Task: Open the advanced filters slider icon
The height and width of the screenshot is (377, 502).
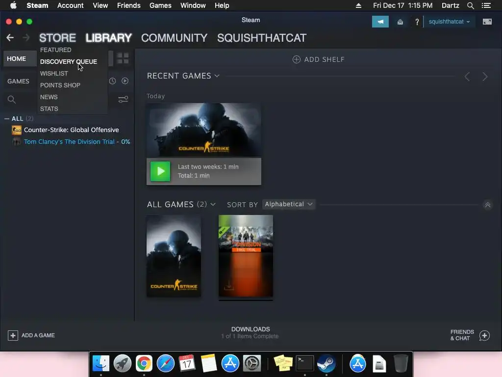Action: (x=123, y=99)
